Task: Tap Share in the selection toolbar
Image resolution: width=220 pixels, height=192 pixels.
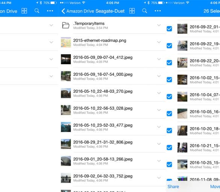Action: (173, 187)
